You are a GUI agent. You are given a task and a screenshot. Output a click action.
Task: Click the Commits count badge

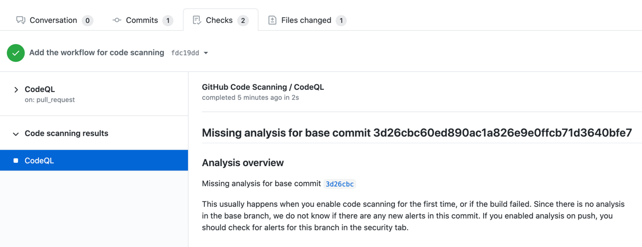click(x=167, y=21)
